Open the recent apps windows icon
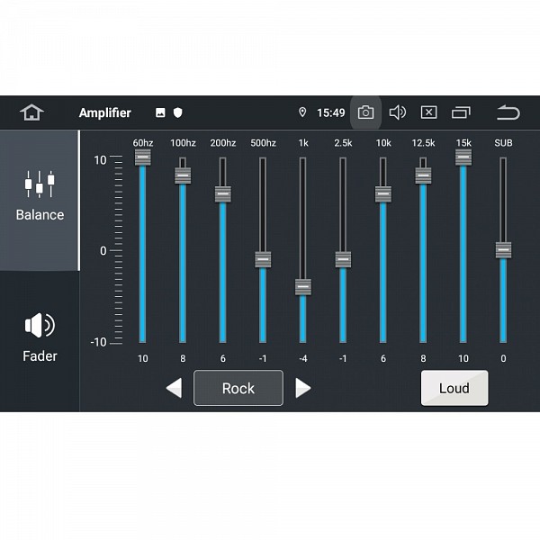Image resolution: width=540 pixels, height=540 pixels. [x=462, y=112]
